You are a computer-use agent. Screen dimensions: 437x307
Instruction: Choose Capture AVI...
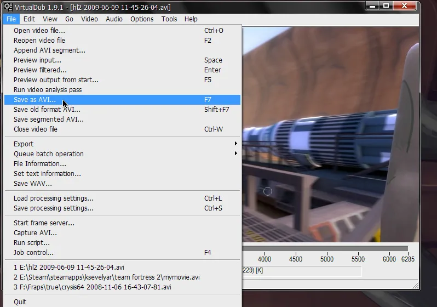tap(122, 233)
